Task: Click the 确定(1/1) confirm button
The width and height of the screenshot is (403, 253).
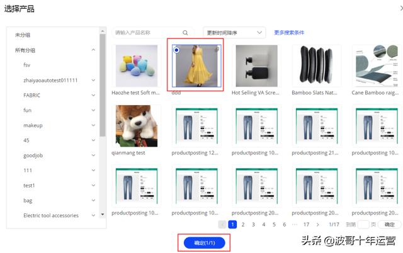Action: click(x=203, y=242)
